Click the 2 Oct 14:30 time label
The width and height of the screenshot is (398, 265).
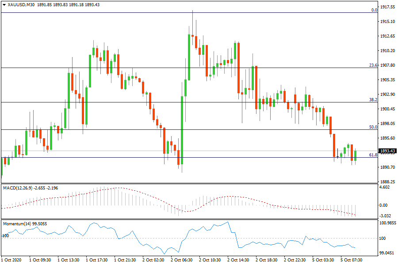coord(238,260)
